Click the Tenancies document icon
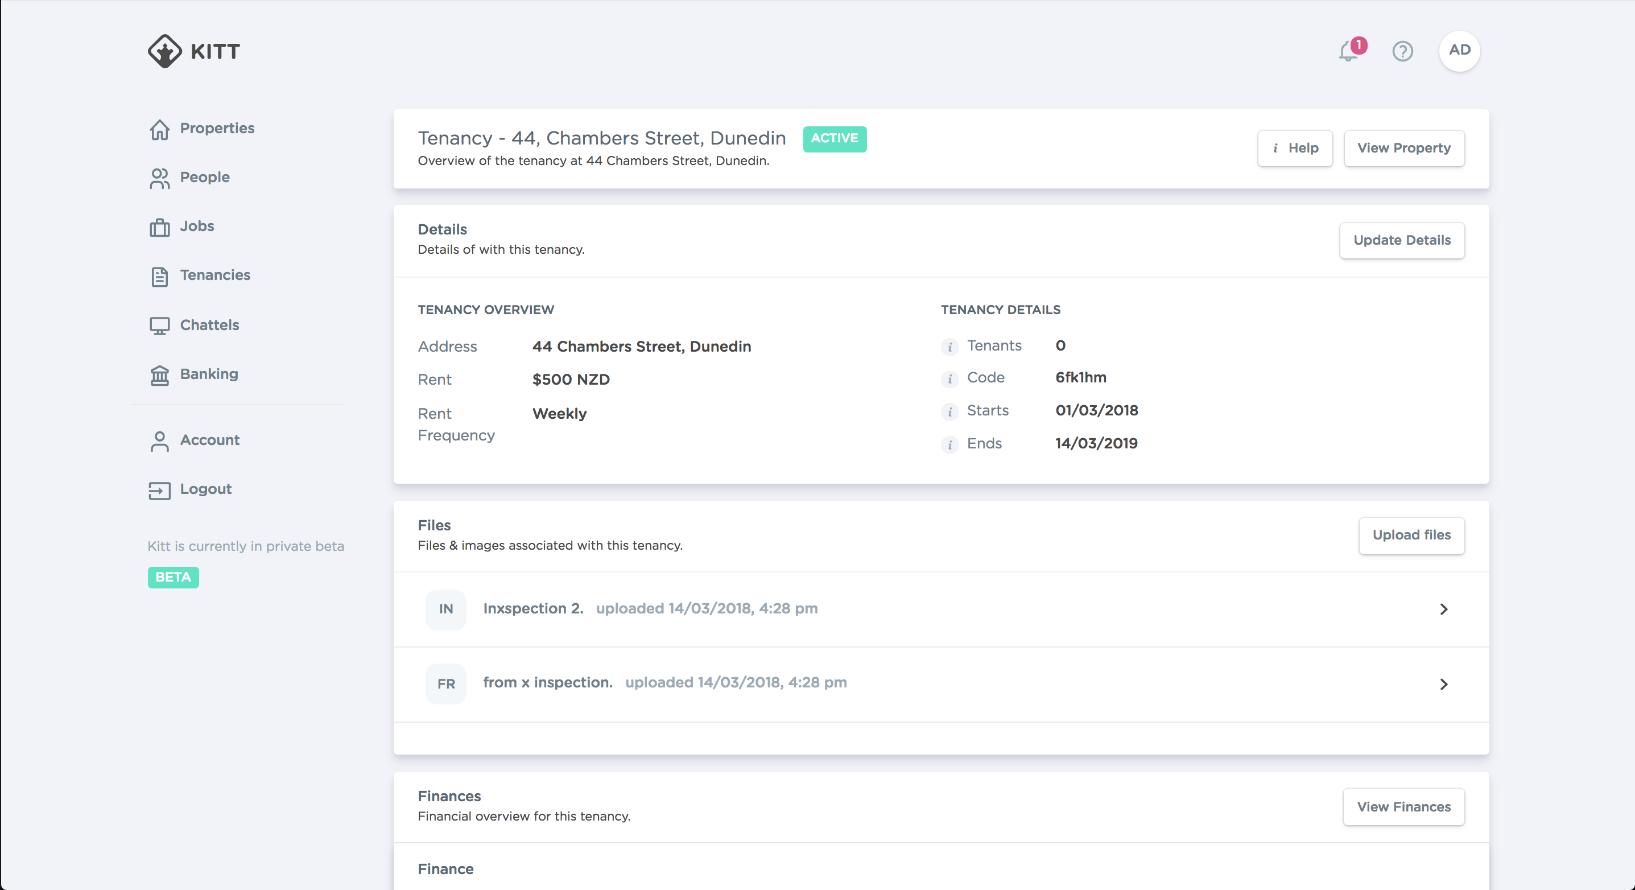The height and width of the screenshot is (890, 1635). point(159,276)
